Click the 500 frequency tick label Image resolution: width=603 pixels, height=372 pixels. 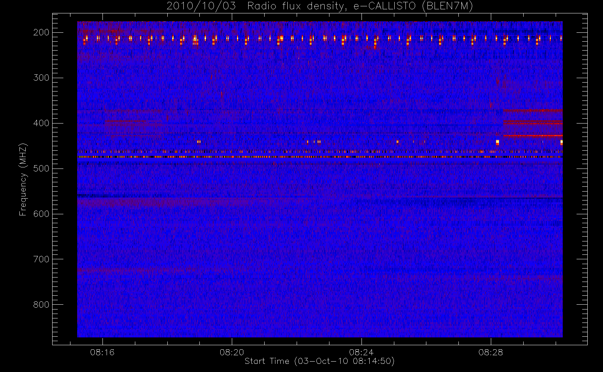[x=41, y=169]
